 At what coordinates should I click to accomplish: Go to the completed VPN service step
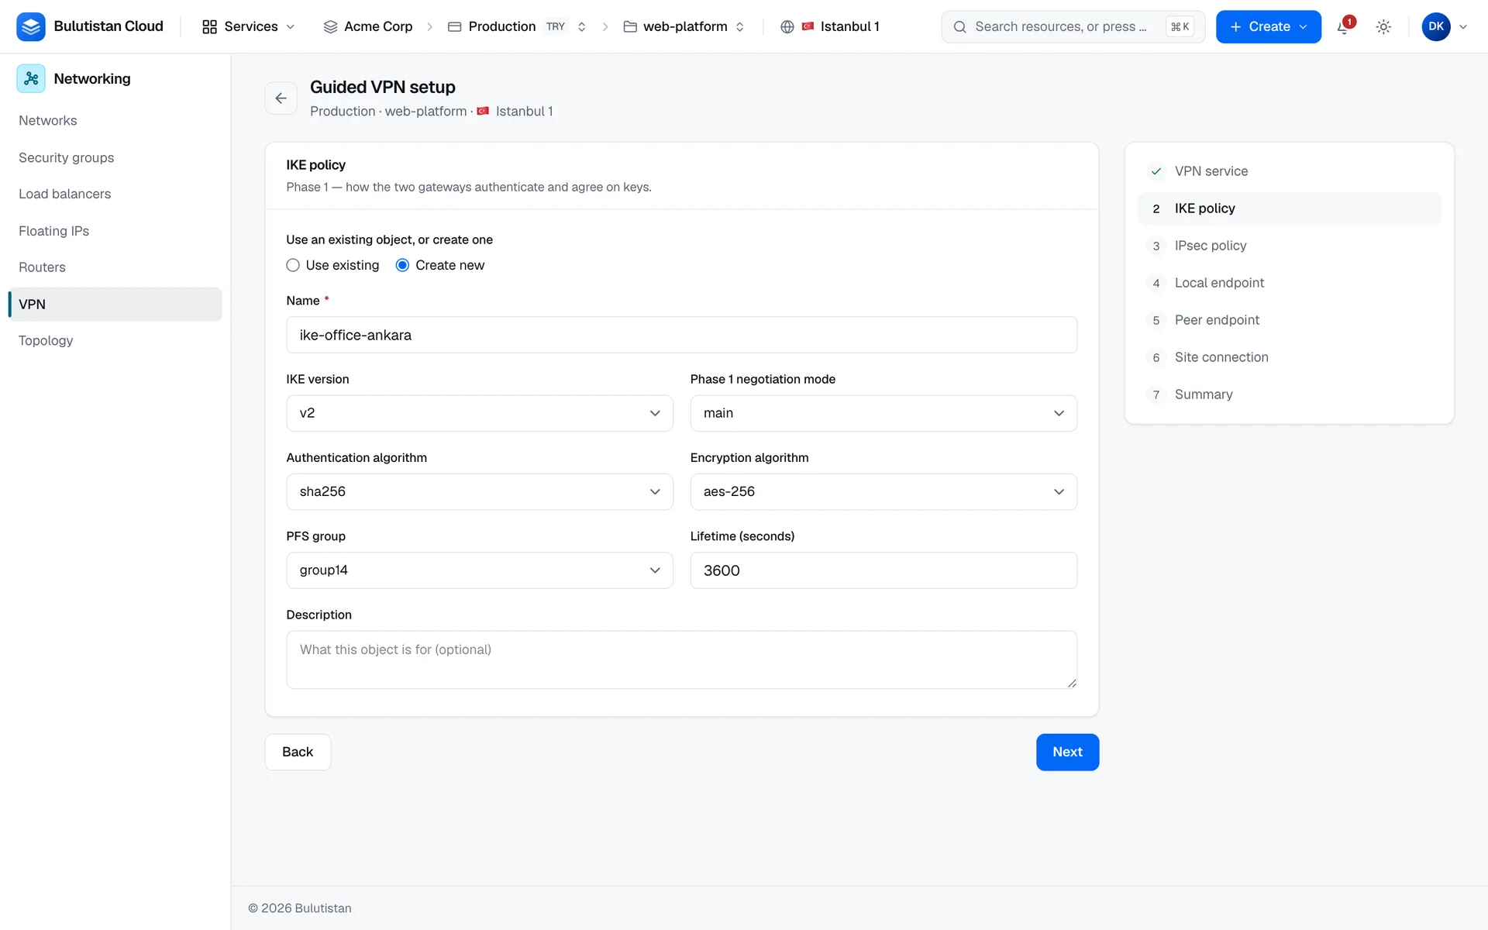click(x=1289, y=171)
